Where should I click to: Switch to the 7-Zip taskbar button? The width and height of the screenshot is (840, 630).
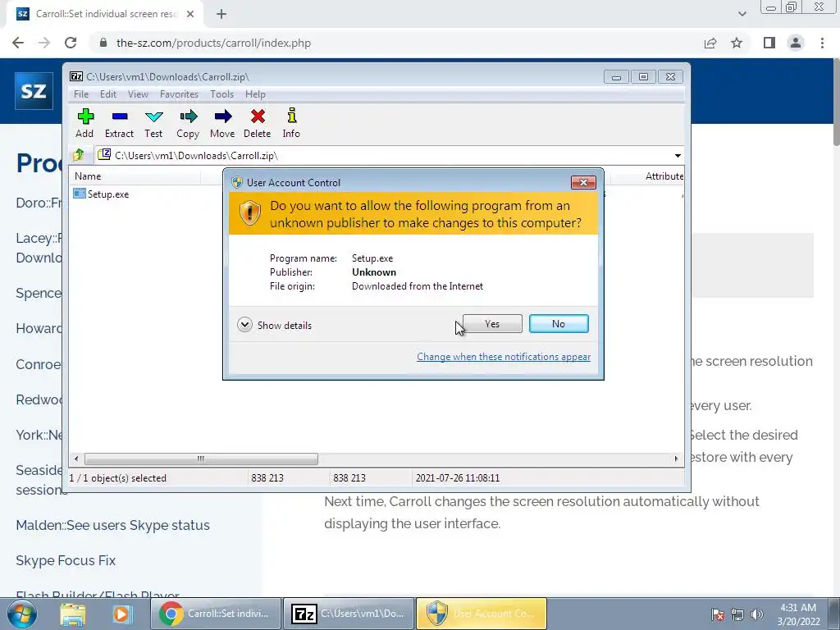348,614
